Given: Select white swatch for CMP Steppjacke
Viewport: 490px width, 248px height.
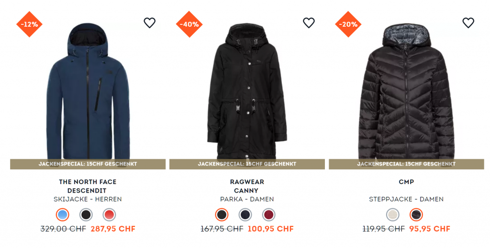Looking at the screenshot, I should click(x=392, y=215).
